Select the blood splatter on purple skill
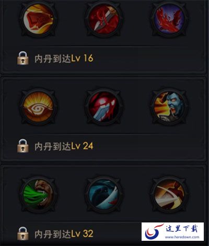209x246 pixels. click(169, 18)
